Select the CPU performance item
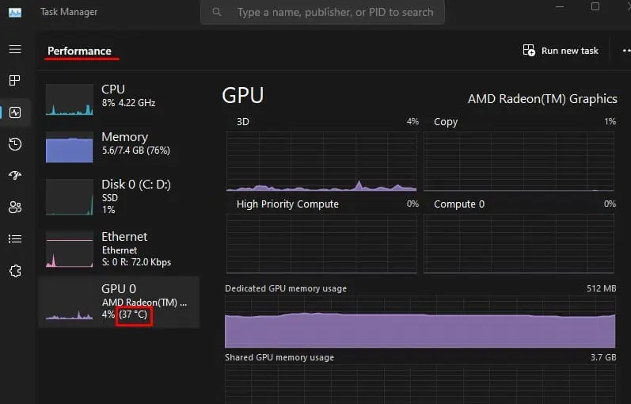 (119, 100)
